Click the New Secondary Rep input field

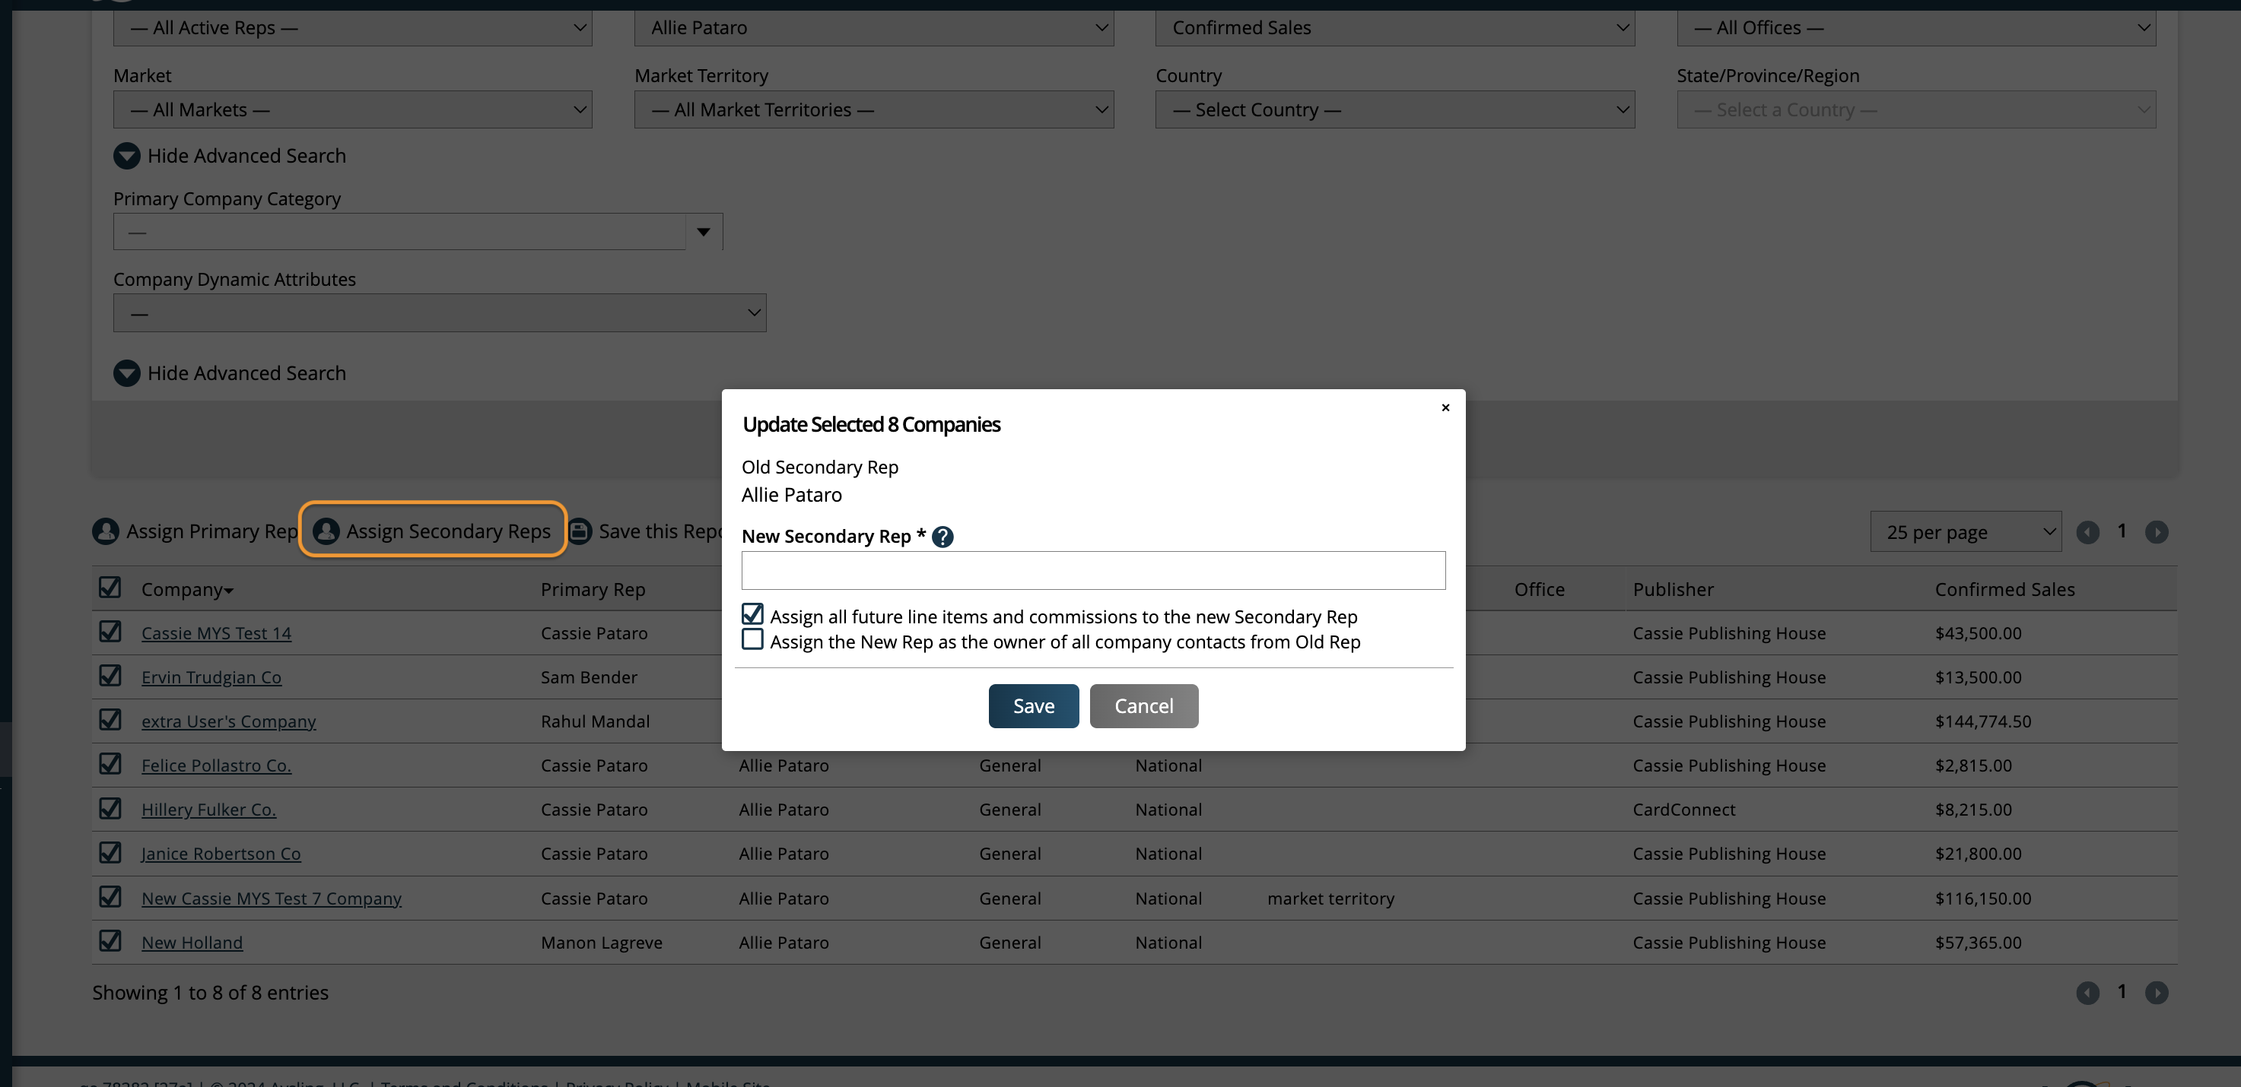tap(1092, 570)
